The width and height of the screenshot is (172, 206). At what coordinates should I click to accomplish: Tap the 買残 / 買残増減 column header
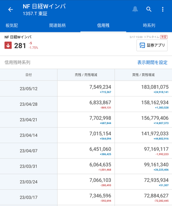[x=143, y=75]
